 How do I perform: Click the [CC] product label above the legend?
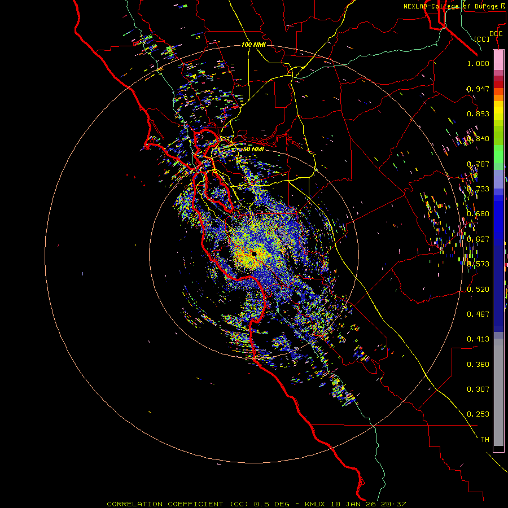click(x=482, y=39)
